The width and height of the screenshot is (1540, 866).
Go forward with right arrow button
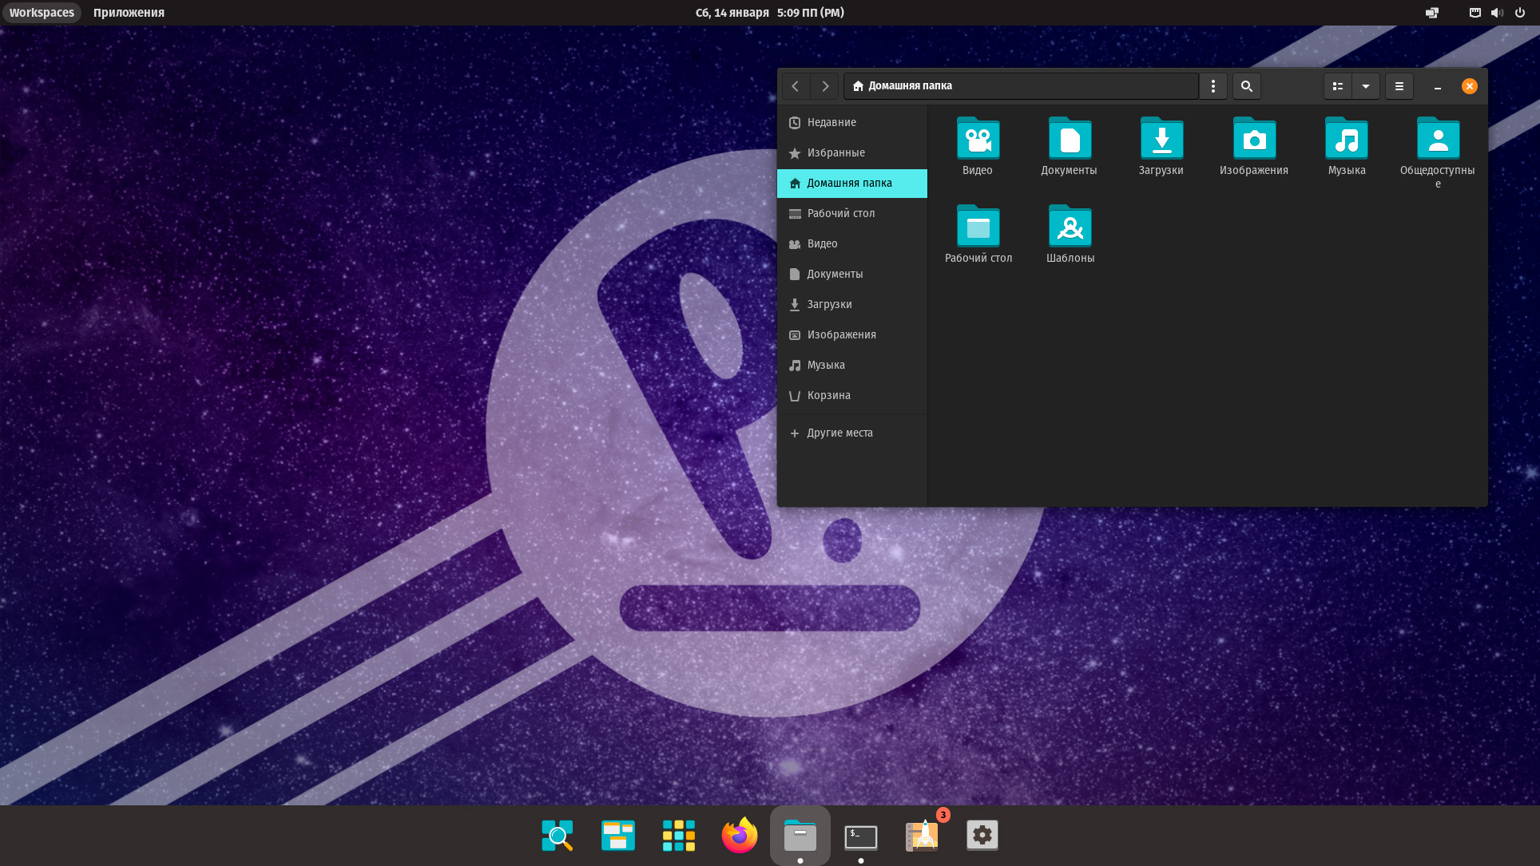pyautogui.click(x=826, y=86)
